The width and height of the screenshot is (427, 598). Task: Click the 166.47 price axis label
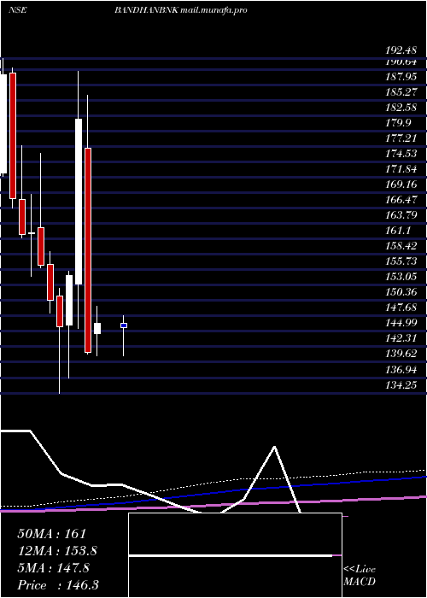(401, 199)
